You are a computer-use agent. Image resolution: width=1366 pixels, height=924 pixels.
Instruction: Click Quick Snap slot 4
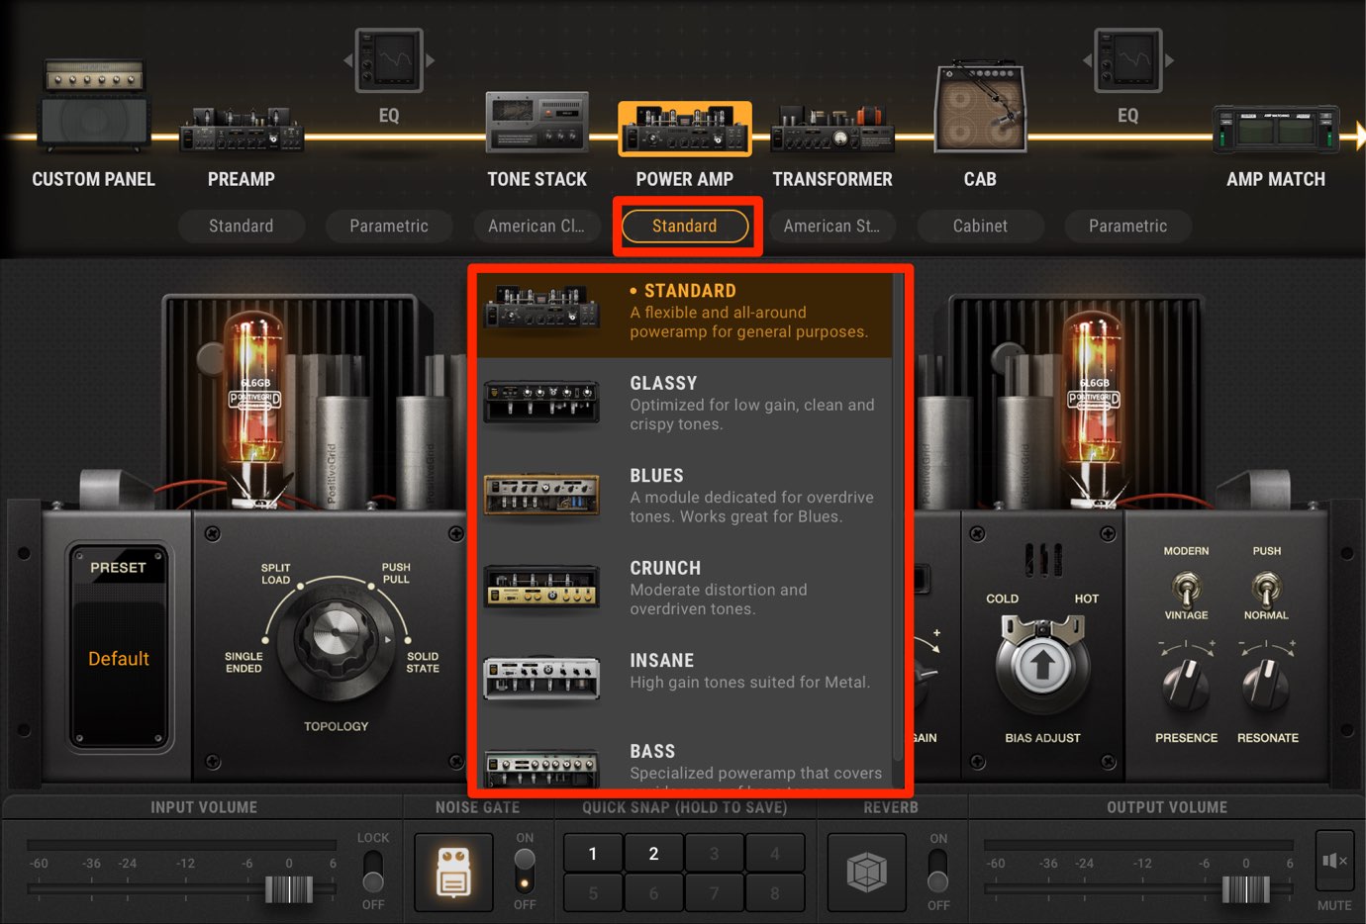tap(775, 853)
